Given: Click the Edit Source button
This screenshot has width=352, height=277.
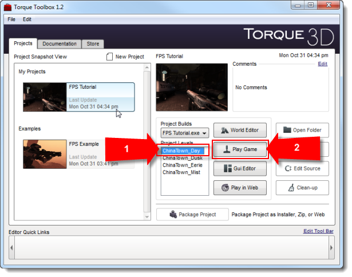Looking at the screenshot, I should (x=302, y=168).
